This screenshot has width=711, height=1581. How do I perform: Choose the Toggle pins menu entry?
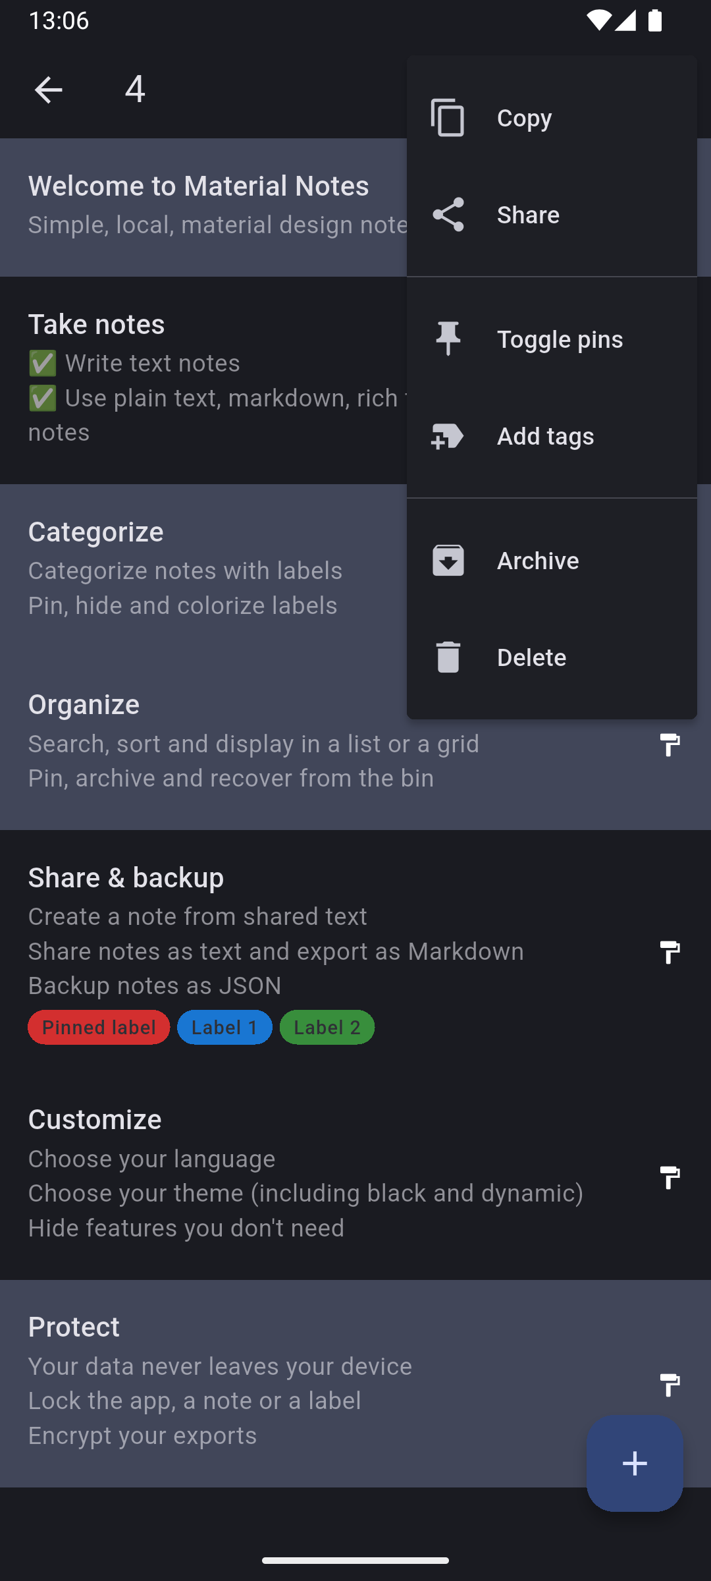click(x=560, y=339)
